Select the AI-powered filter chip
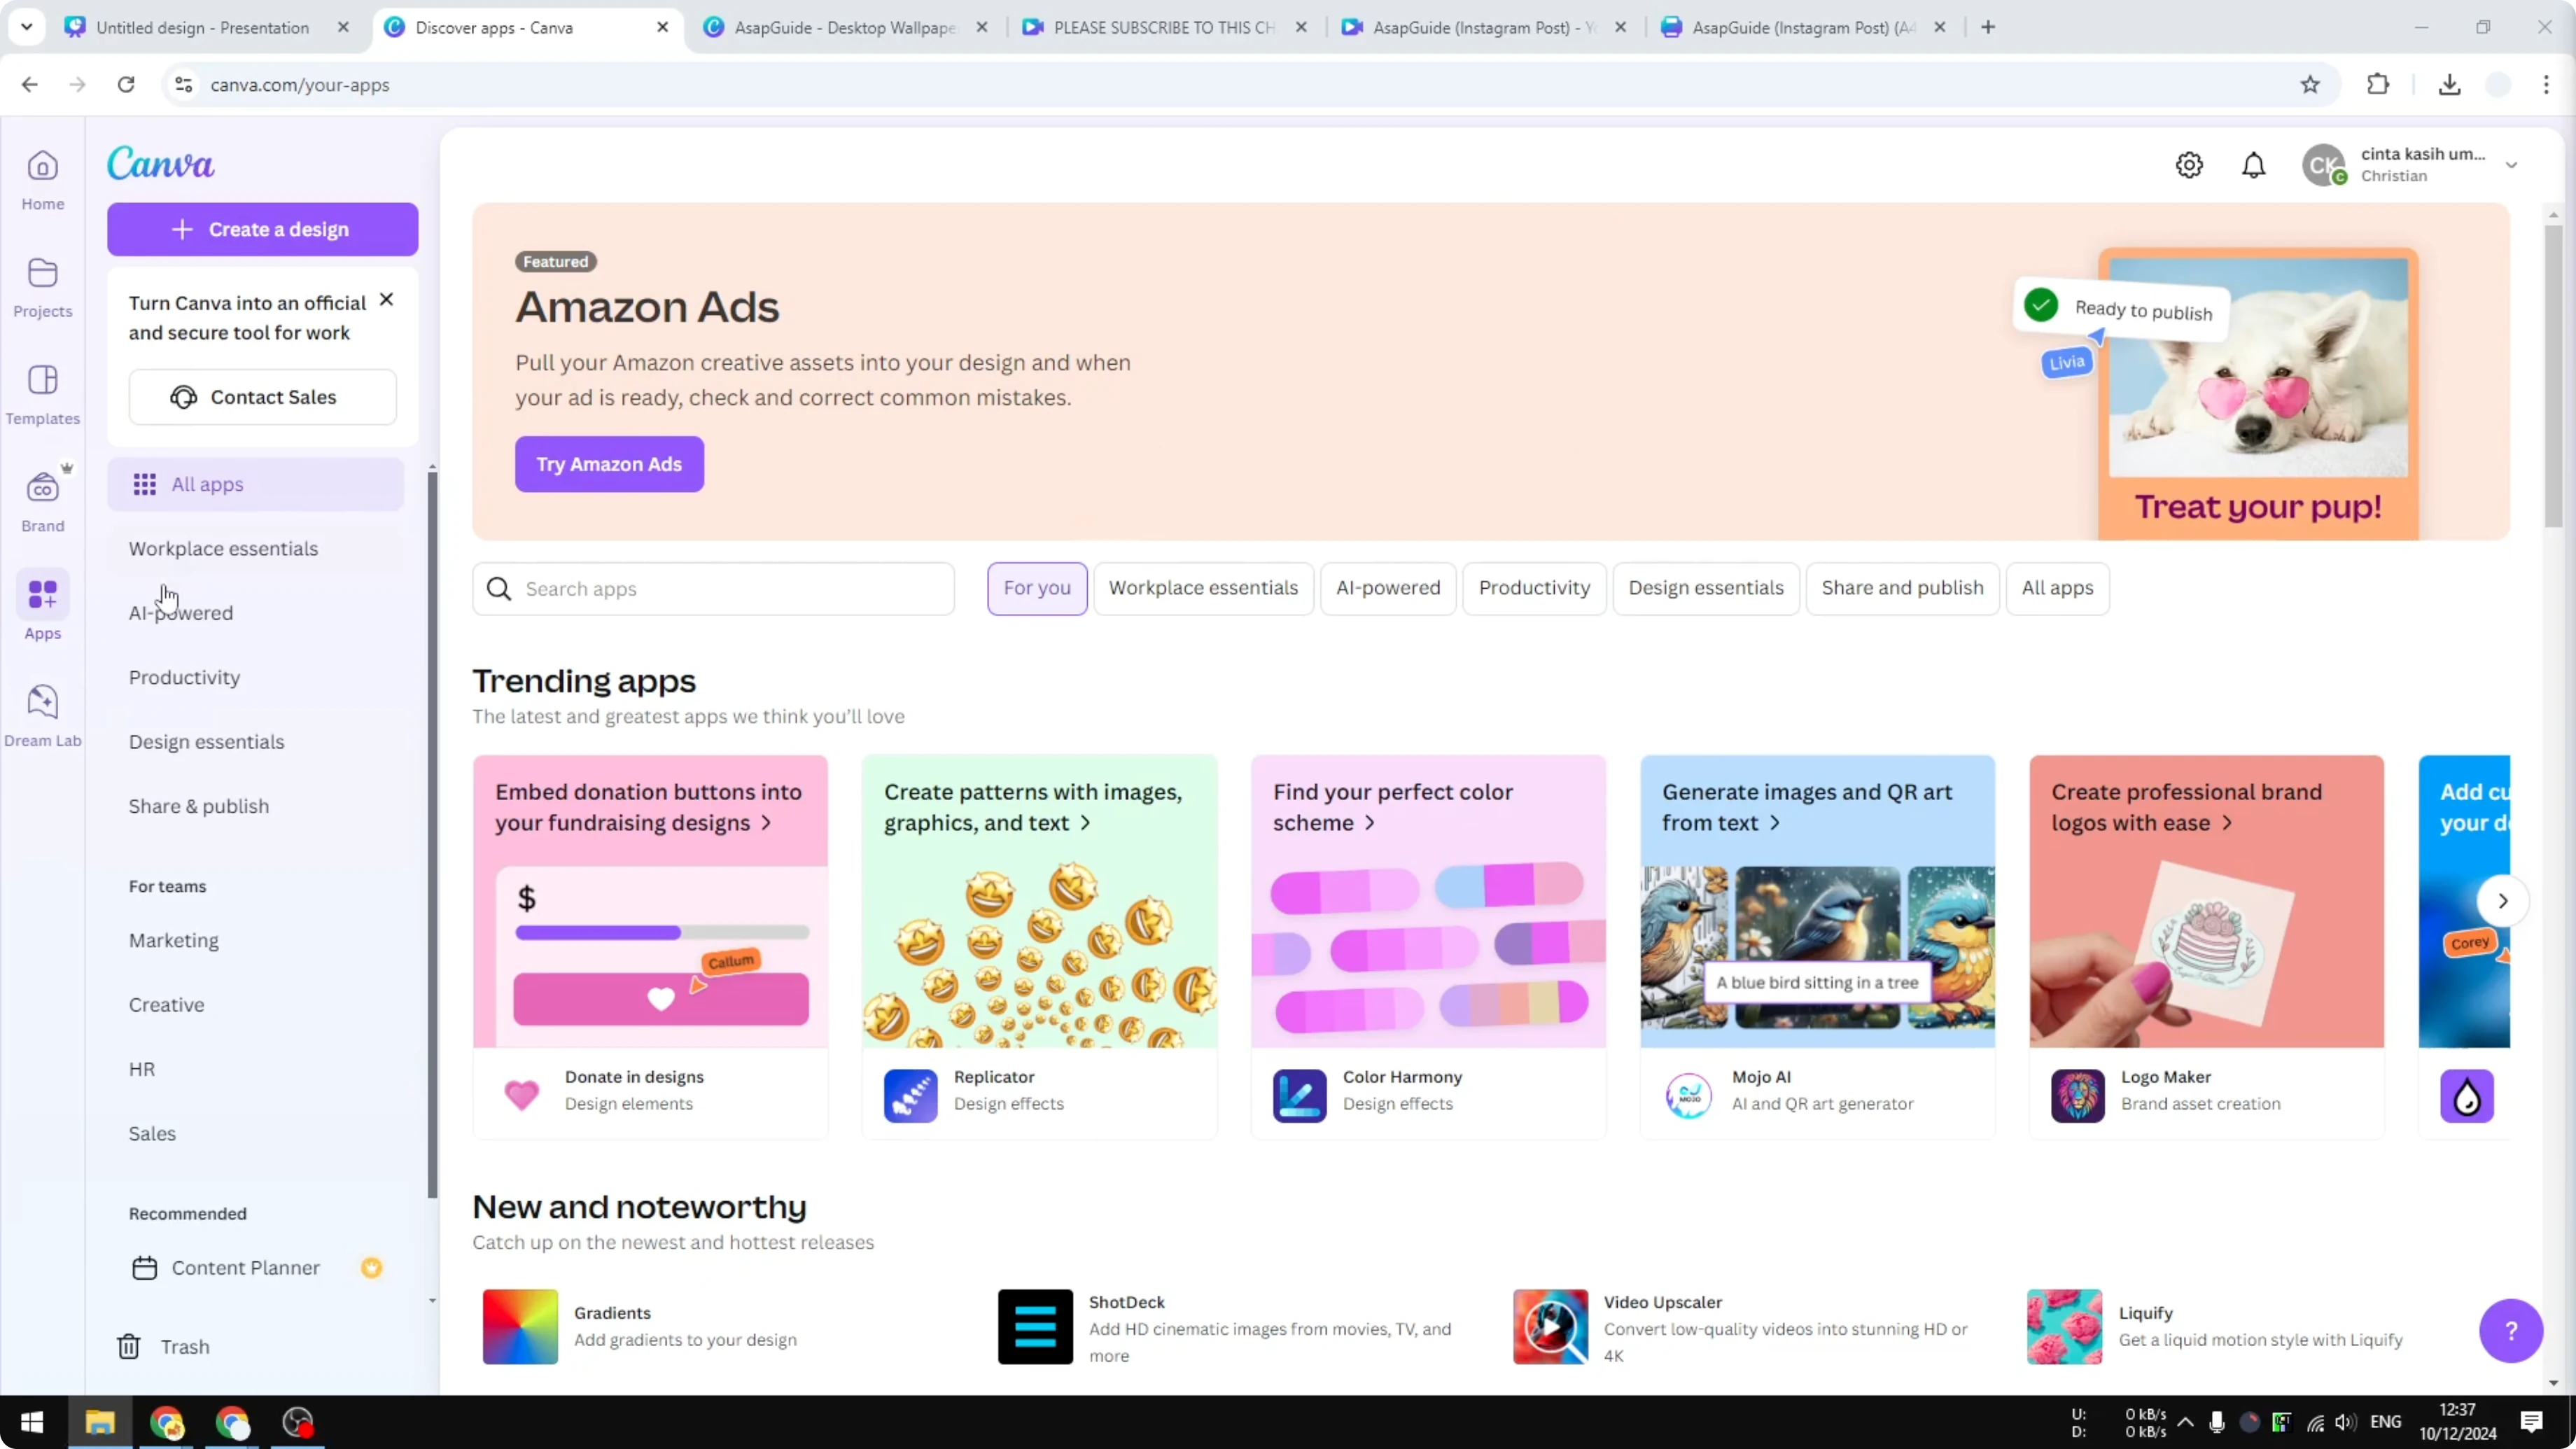2576x1449 pixels. (x=1387, y=588)
